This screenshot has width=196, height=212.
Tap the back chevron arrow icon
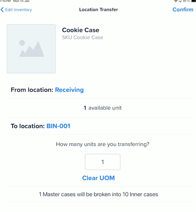2,10
